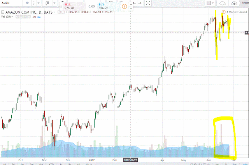Toggle the ext extended hours option
The image size is (249, 165).
[x=217, y=164]
